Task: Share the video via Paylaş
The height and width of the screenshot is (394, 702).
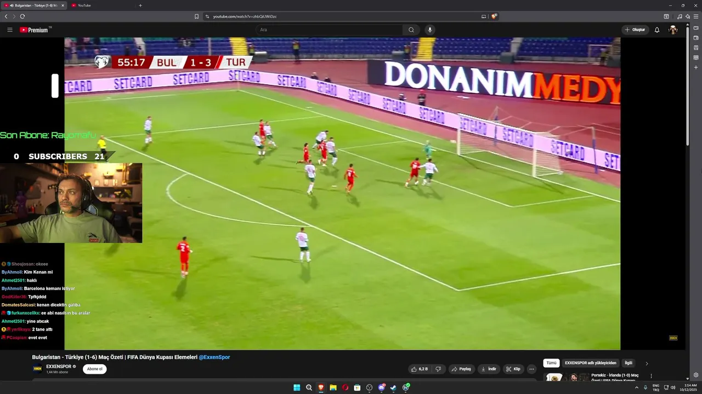Action: pos(462,369)
